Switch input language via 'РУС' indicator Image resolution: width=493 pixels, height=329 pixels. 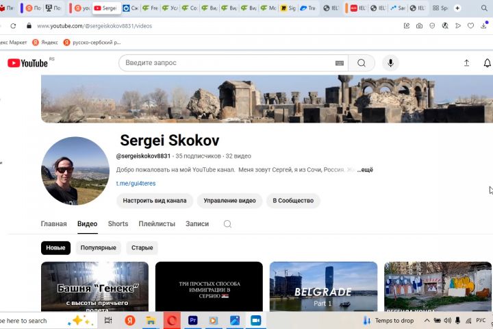tap(481, 320)
